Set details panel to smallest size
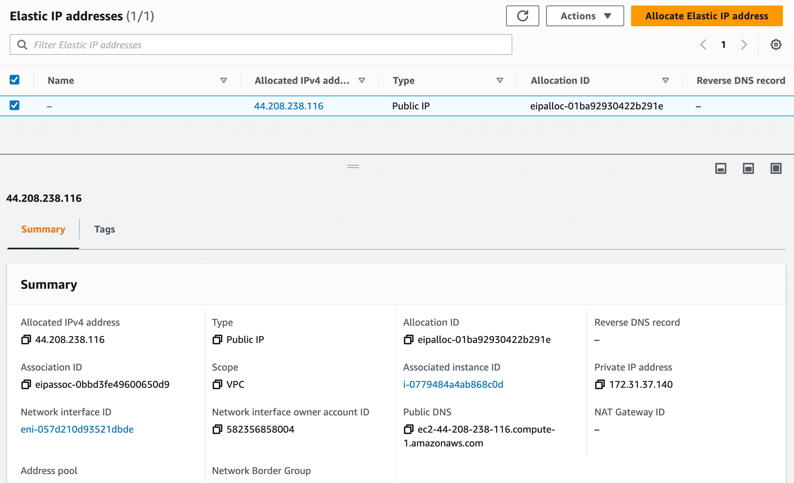Screen dimensions: 794x483 coord(720,168)
